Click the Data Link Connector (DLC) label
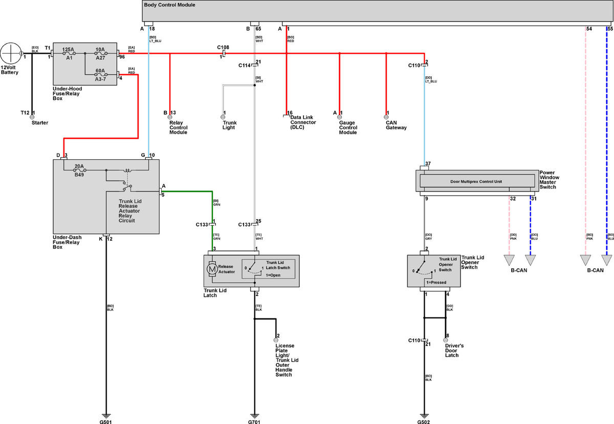Screen dimensions: 614x424 point(303,123)
